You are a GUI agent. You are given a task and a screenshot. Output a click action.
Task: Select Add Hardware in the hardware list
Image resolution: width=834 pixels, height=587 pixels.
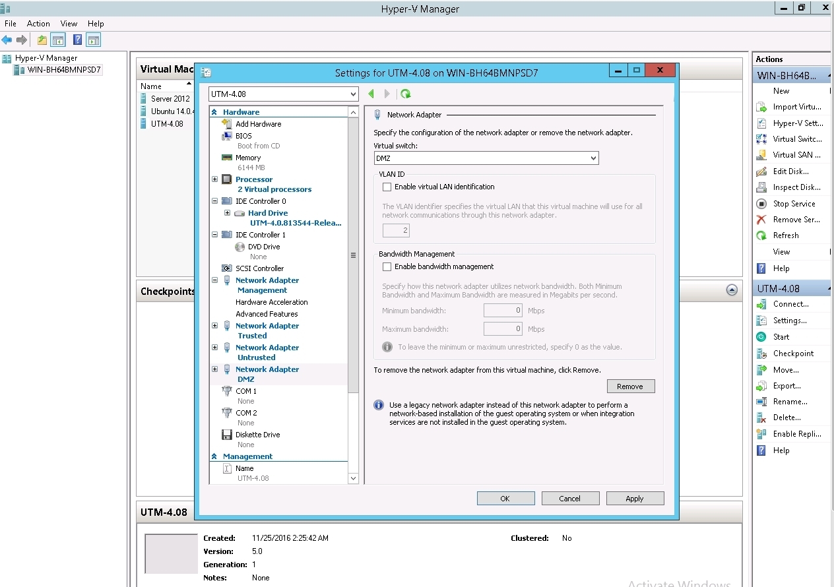pyautogui.click(x=258, y=124)
